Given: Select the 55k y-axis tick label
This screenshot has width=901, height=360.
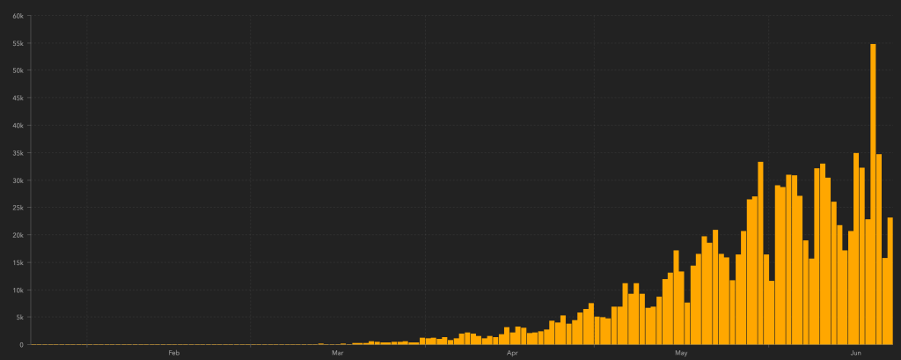Looking at the screenshot, I should coord(18,43).
